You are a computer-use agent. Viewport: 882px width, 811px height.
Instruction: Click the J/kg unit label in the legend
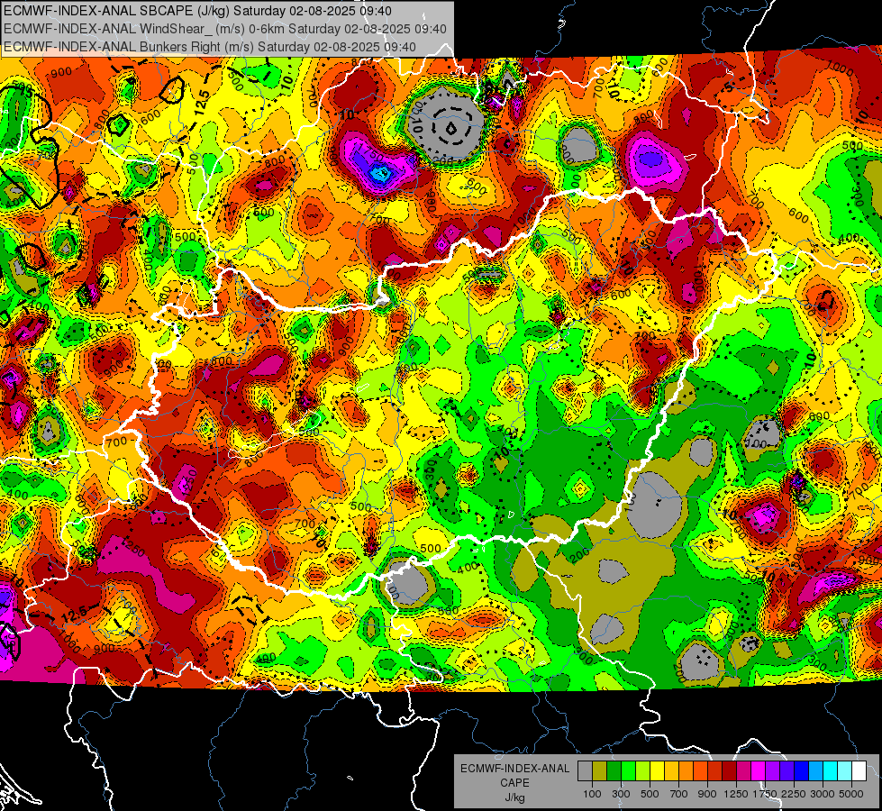coord(514,797)
